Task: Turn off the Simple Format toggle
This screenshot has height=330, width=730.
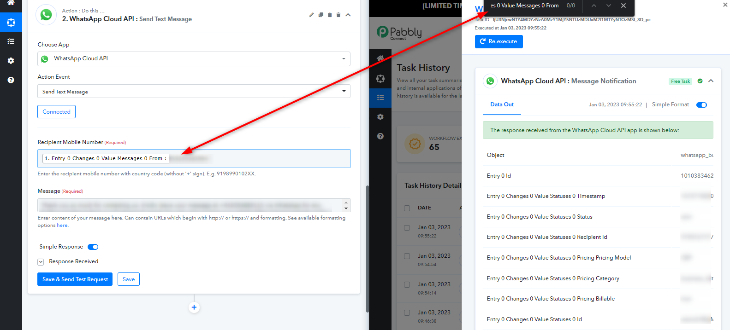Action: [701, 105]
